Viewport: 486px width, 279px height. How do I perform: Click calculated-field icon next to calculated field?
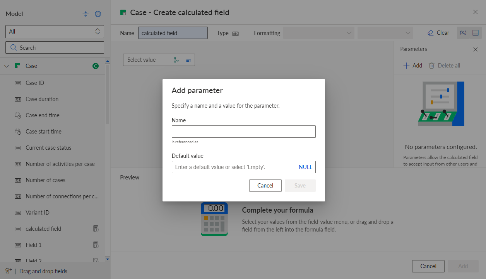(96, 229)
